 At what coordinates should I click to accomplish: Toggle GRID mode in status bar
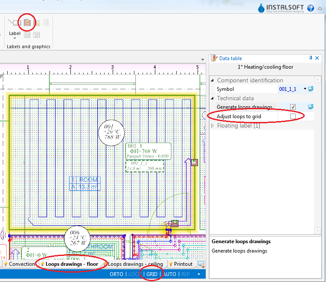[152, 274]
